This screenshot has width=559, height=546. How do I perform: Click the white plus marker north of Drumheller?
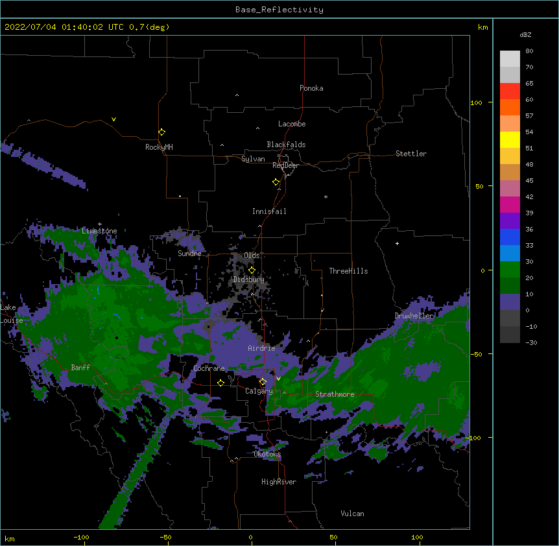click(397, 243)
